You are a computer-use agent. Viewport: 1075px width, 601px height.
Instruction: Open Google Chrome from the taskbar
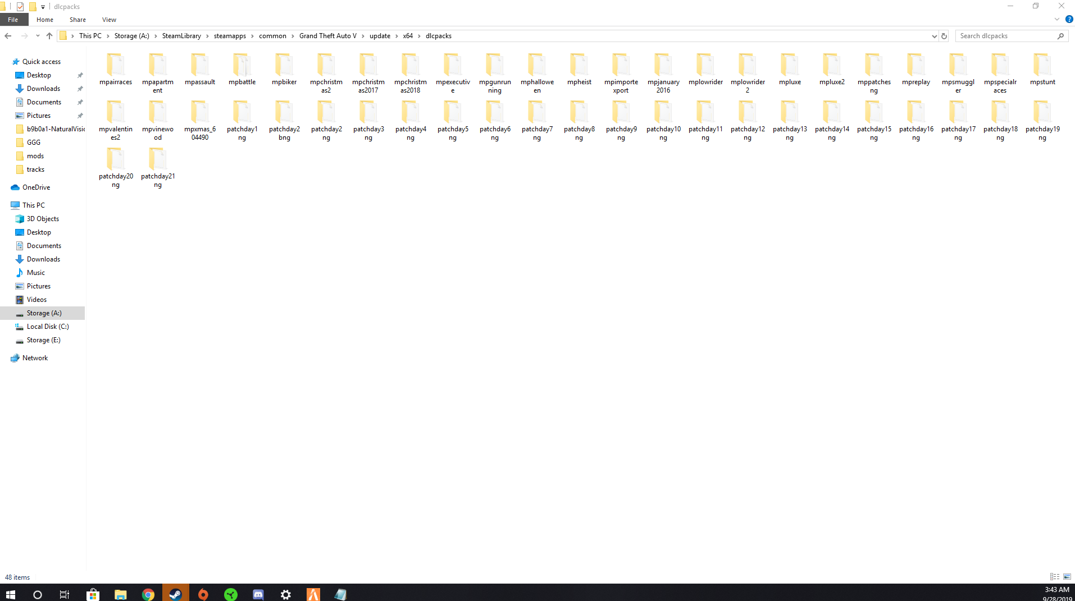pyautogui.click(x=148, y=594)
